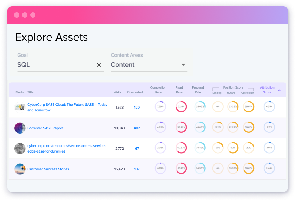296x201 pixels.
Task: Click the Completion Rate column header
Action: [158, 90]
